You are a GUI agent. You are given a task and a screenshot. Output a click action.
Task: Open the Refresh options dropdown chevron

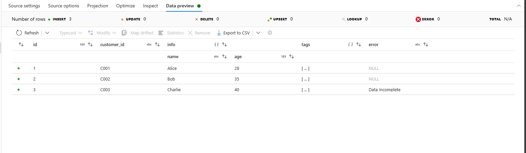[x=47, y=33]
